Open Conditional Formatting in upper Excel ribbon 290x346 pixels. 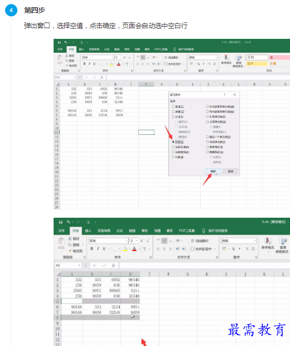(226, 60)
